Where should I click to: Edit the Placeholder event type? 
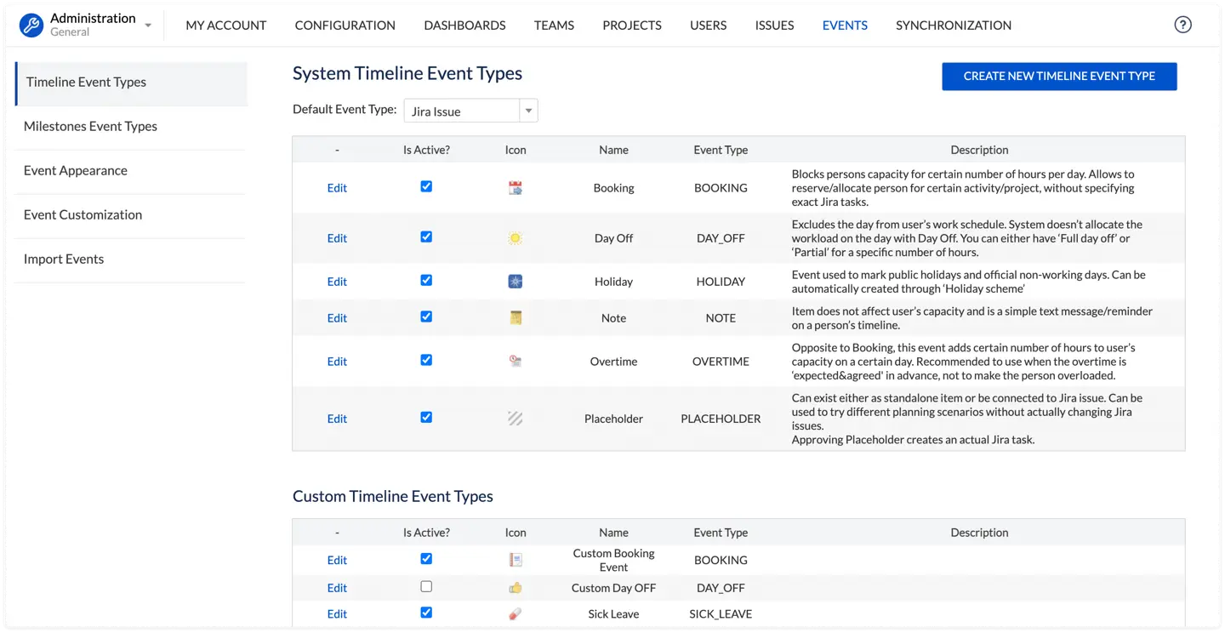click(x=337, y=419)
